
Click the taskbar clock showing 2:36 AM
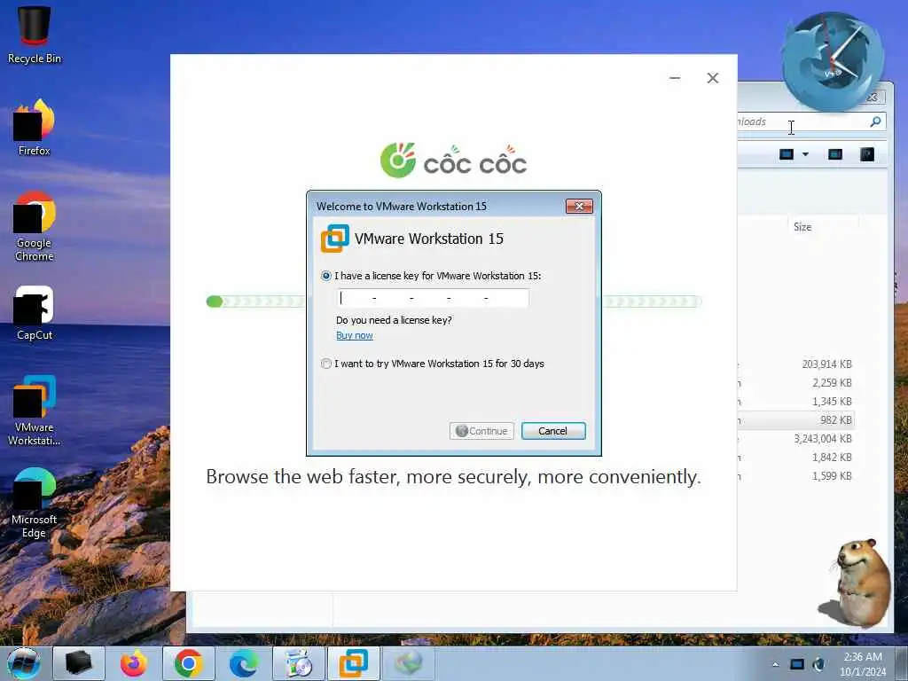[x=863, y=664]
